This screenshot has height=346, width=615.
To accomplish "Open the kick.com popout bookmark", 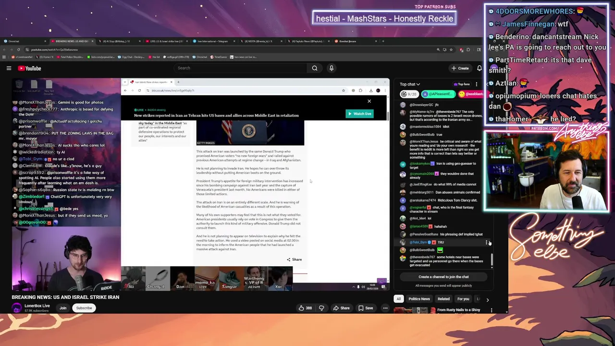I will pos(101,57).
